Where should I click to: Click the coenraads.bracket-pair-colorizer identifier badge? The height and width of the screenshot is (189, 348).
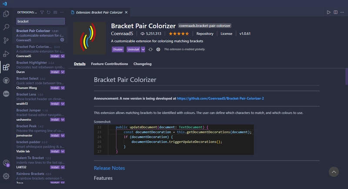pos(204,26)
